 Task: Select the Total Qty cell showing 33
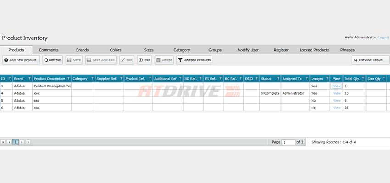(x=354, y=93)
